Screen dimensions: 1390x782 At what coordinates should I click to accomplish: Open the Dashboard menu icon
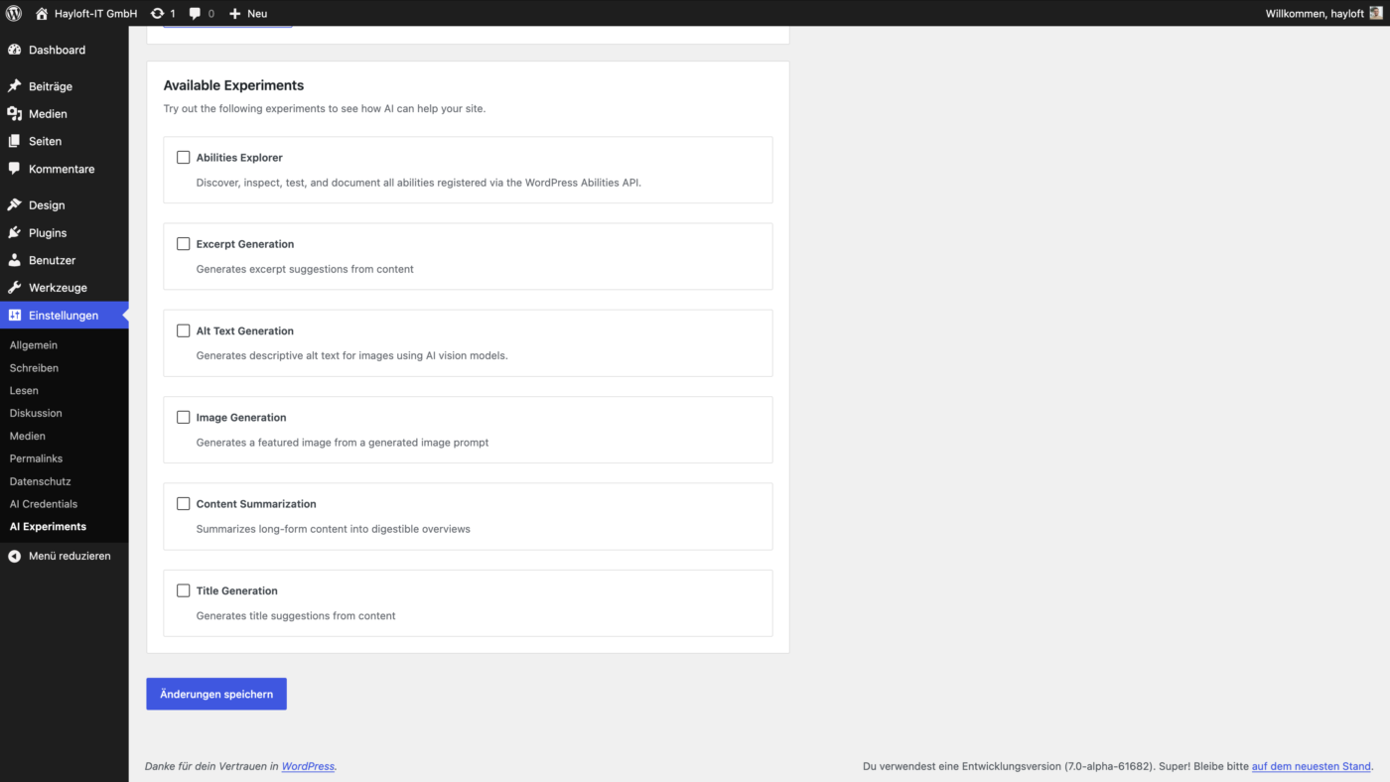tap(14, 50)
